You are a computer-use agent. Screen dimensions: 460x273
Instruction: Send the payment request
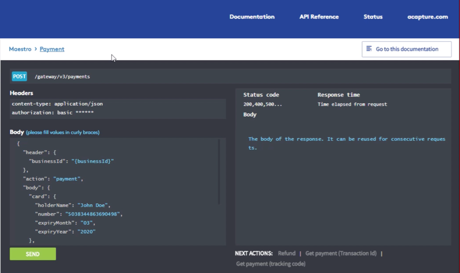click(x=33, y=254)
